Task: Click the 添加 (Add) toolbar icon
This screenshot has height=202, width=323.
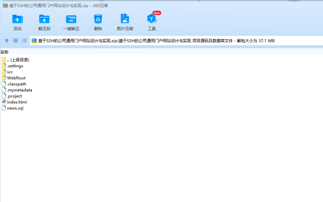Action: 17,19
